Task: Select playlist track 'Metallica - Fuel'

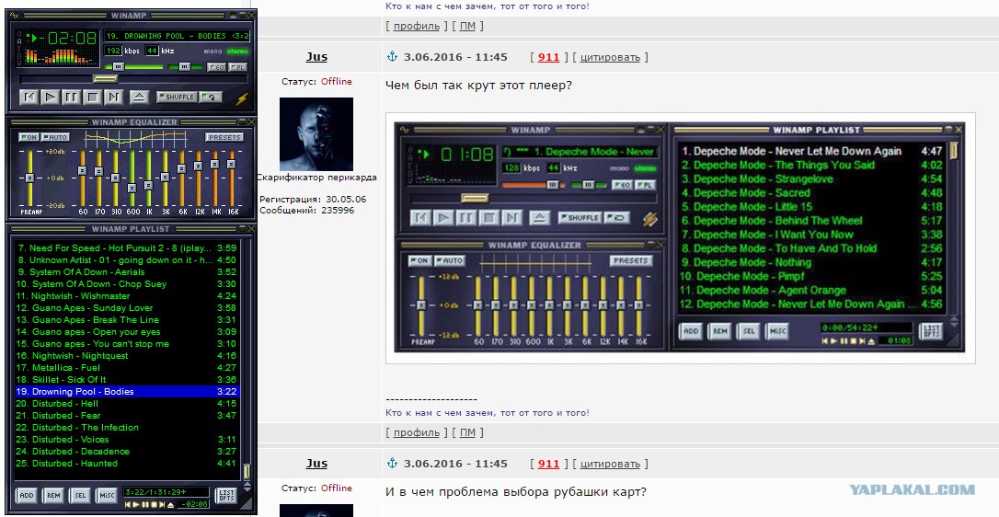Action: pos(127,368)
